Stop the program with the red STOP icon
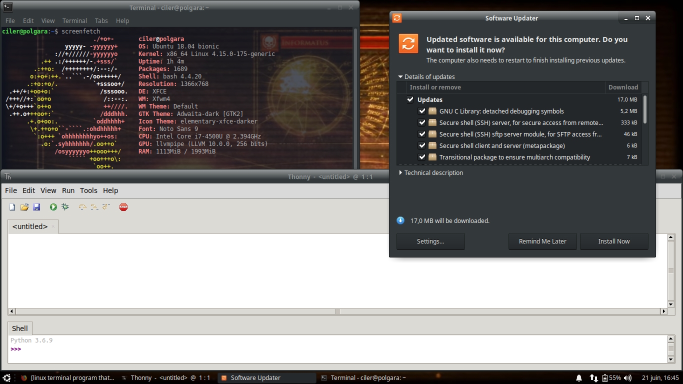This screenshot has height=384, width=683. coord(123,207)
